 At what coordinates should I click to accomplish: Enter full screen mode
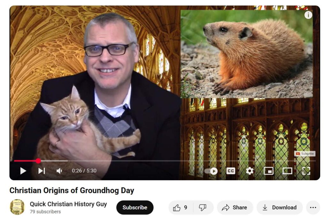pos(306,171)
